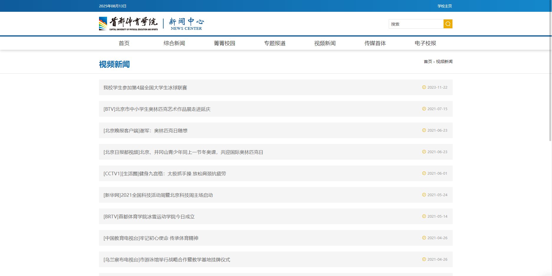
Task: Focus the 搜索 search input field
Action: [x=416, y=24]
